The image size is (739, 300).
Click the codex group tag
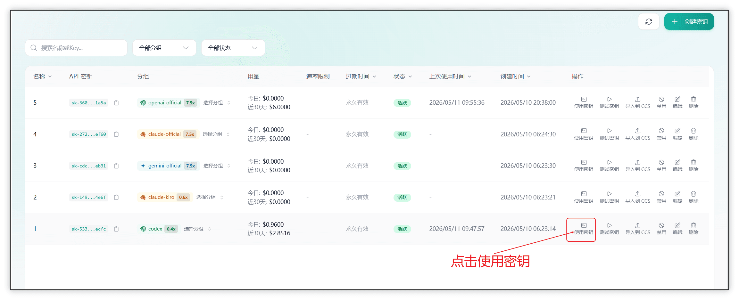(x=159, y=229)
